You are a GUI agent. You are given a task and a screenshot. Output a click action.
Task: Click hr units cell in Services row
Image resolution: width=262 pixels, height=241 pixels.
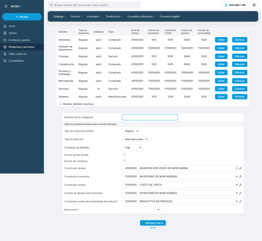coord(98,89)
